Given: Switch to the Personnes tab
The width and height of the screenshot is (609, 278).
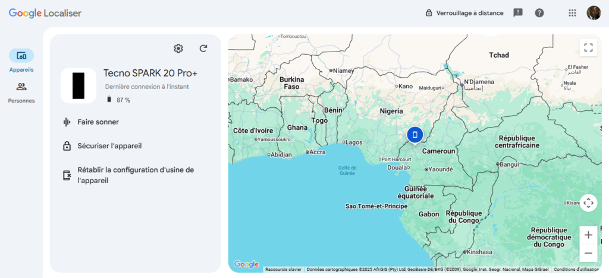Looking at the screenshot, I should (x=21, y=91).
